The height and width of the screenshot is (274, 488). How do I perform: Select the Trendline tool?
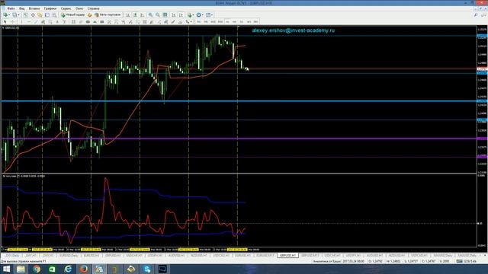[x=36, y=22]
